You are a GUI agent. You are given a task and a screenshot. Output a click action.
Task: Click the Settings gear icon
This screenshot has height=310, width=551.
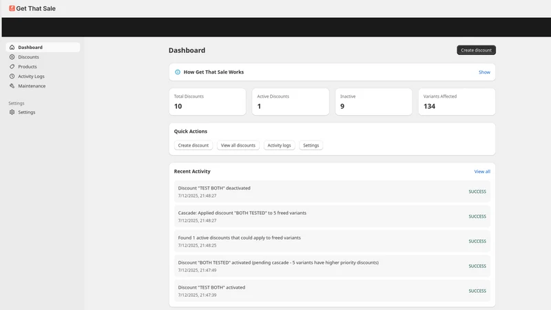[x=12, y=112]
